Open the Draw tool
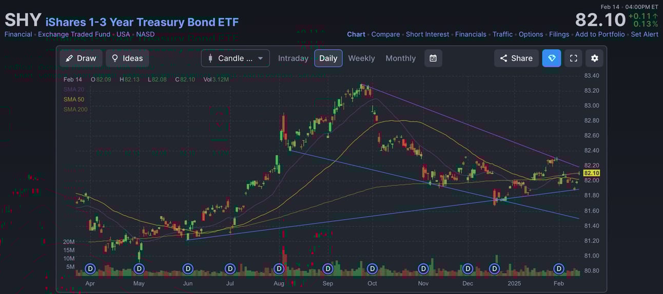Viewport: 663px width, 294px height. pos(81,58)
